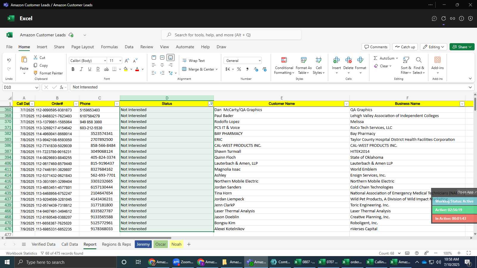Click the Borders icon
477x268 pixels.
(x=114, y=69)
